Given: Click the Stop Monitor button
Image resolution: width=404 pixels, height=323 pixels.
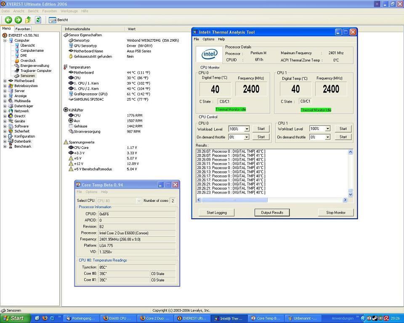Looking at the screenshot, I should pos(336,212).
